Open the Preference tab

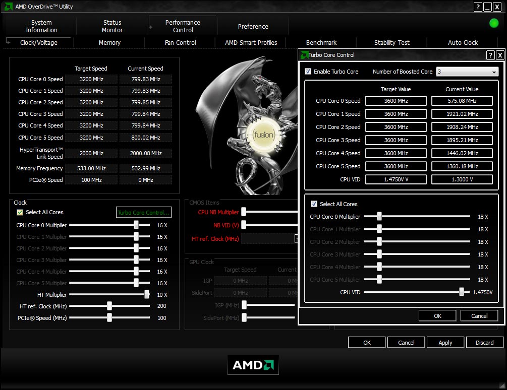[x=253, y=26]
